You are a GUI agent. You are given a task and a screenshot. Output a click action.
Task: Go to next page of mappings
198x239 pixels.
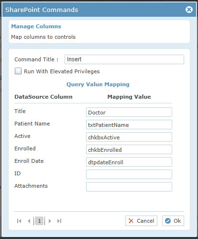point(50,221)
